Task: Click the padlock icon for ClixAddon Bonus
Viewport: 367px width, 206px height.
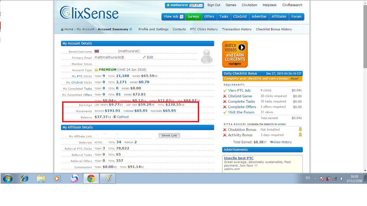Action: point(300,129)
